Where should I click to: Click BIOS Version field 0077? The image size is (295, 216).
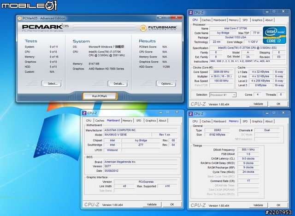[141, 166]
